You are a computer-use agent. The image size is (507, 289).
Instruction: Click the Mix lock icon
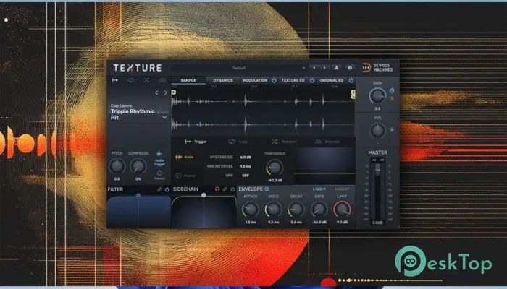click(x=392, y=129)
